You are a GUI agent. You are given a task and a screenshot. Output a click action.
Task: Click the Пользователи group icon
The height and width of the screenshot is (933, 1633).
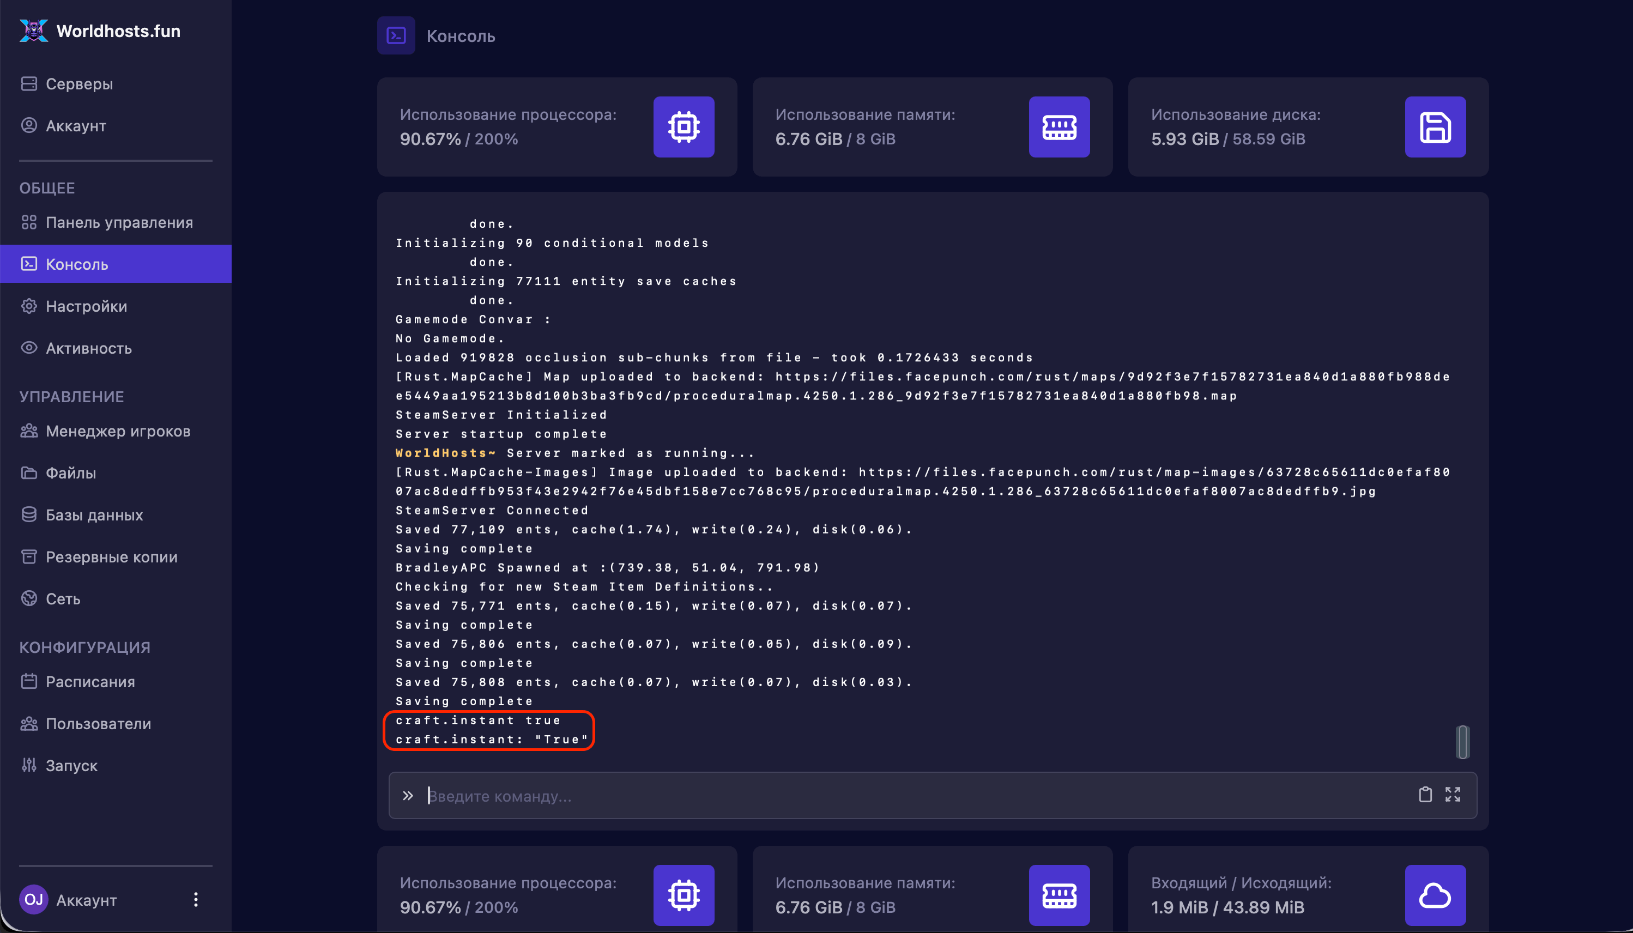click(x=29, y=724)
